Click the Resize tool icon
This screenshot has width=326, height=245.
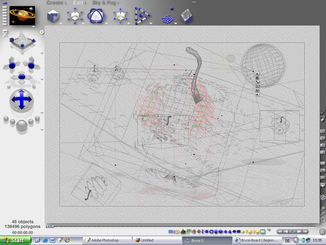click(75, 16)
